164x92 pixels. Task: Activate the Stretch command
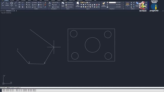pos(28,7)
